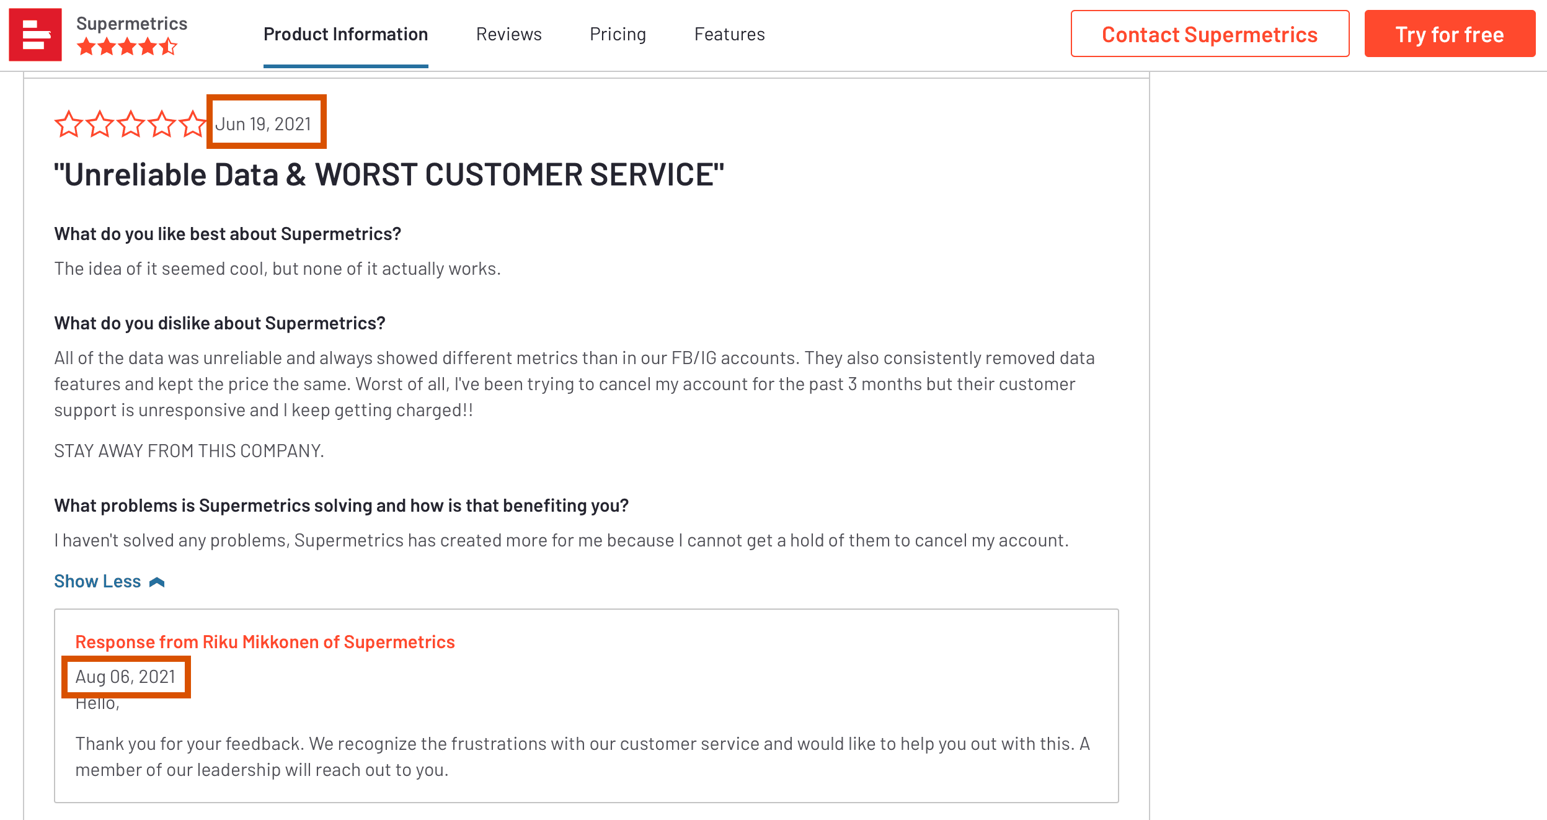Open the Pricing tab

(x=618, y=34)
